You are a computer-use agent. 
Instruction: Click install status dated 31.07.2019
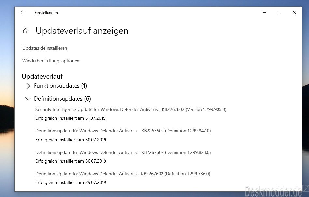(x=70, y=118)
